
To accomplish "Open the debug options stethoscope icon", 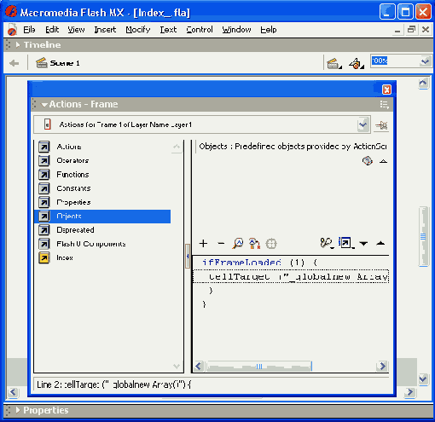I will coord(326,243).
